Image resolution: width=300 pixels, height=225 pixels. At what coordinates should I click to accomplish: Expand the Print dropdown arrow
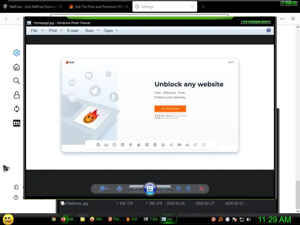61,30
